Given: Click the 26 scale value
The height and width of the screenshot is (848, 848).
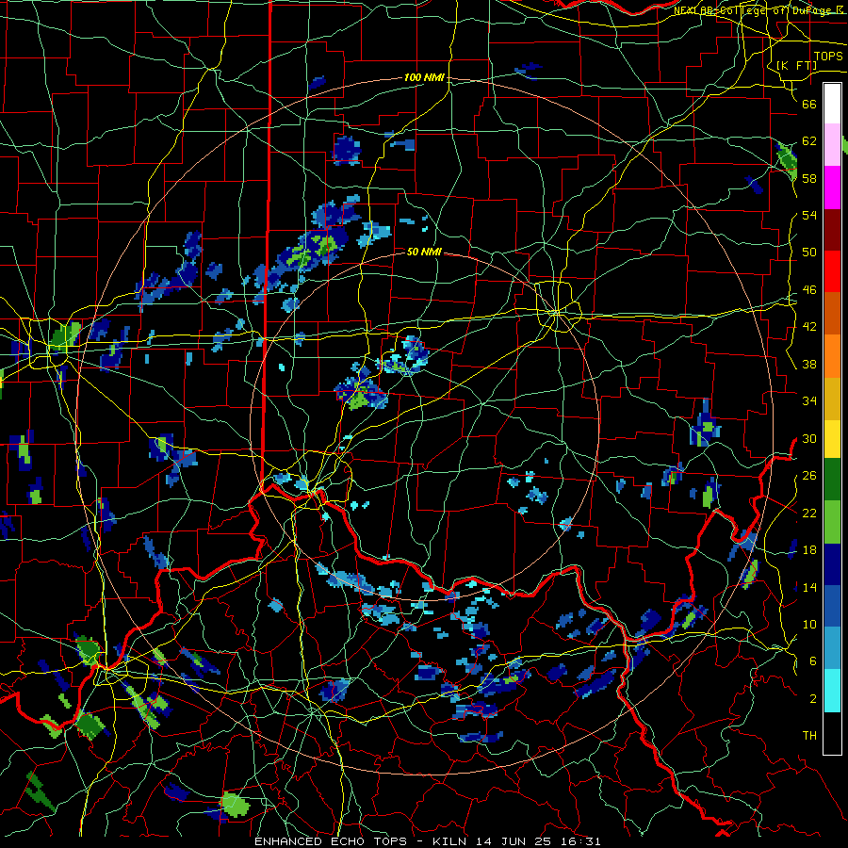Looking at the screenshot, I should [809, 476].
